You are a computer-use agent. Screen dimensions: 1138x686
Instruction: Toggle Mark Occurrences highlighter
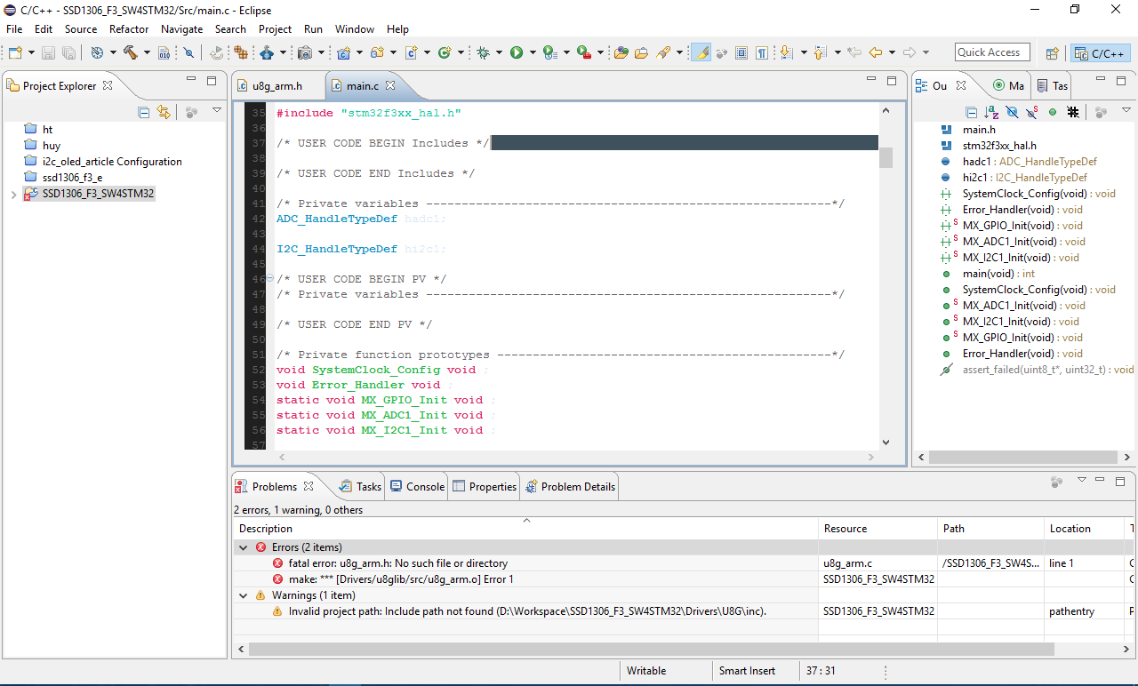(x=701, y=53)
